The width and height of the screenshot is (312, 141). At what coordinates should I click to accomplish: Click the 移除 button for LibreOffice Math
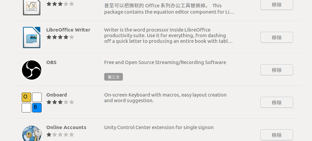click(x=277, y=5)
